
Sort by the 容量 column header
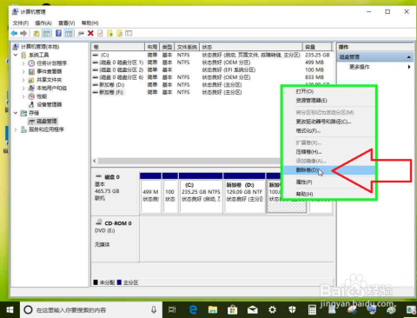(x=317, y=47)
